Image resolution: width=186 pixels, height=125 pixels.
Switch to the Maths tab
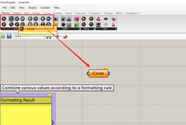click(17, 13)
